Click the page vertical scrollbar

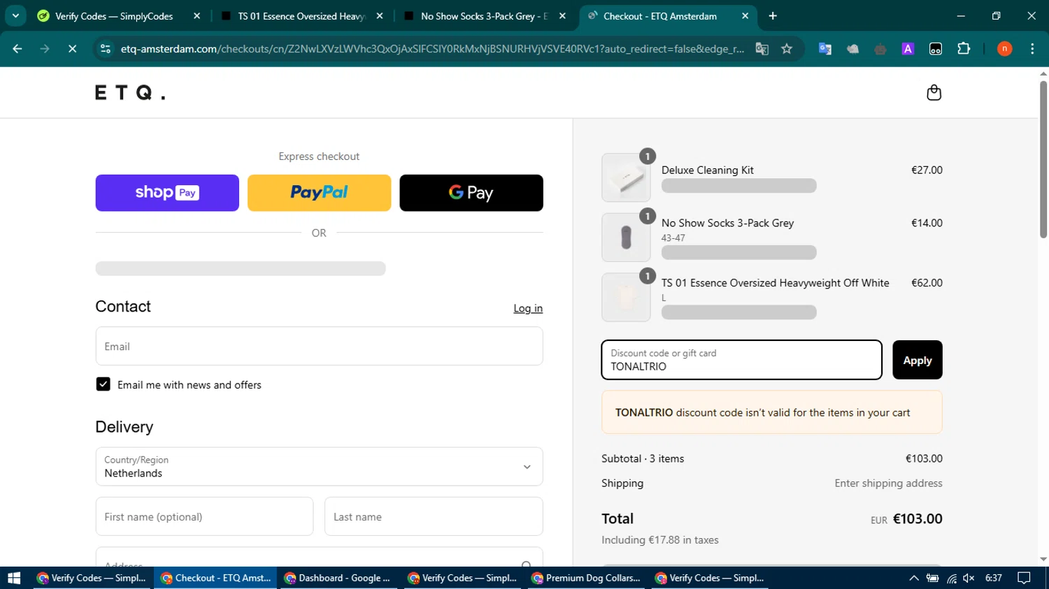click(1043, 159)
